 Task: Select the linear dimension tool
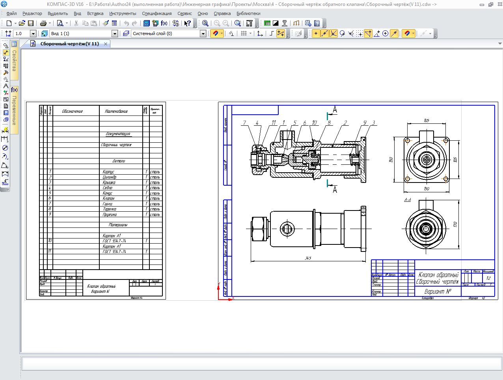[x=5, y=139]
